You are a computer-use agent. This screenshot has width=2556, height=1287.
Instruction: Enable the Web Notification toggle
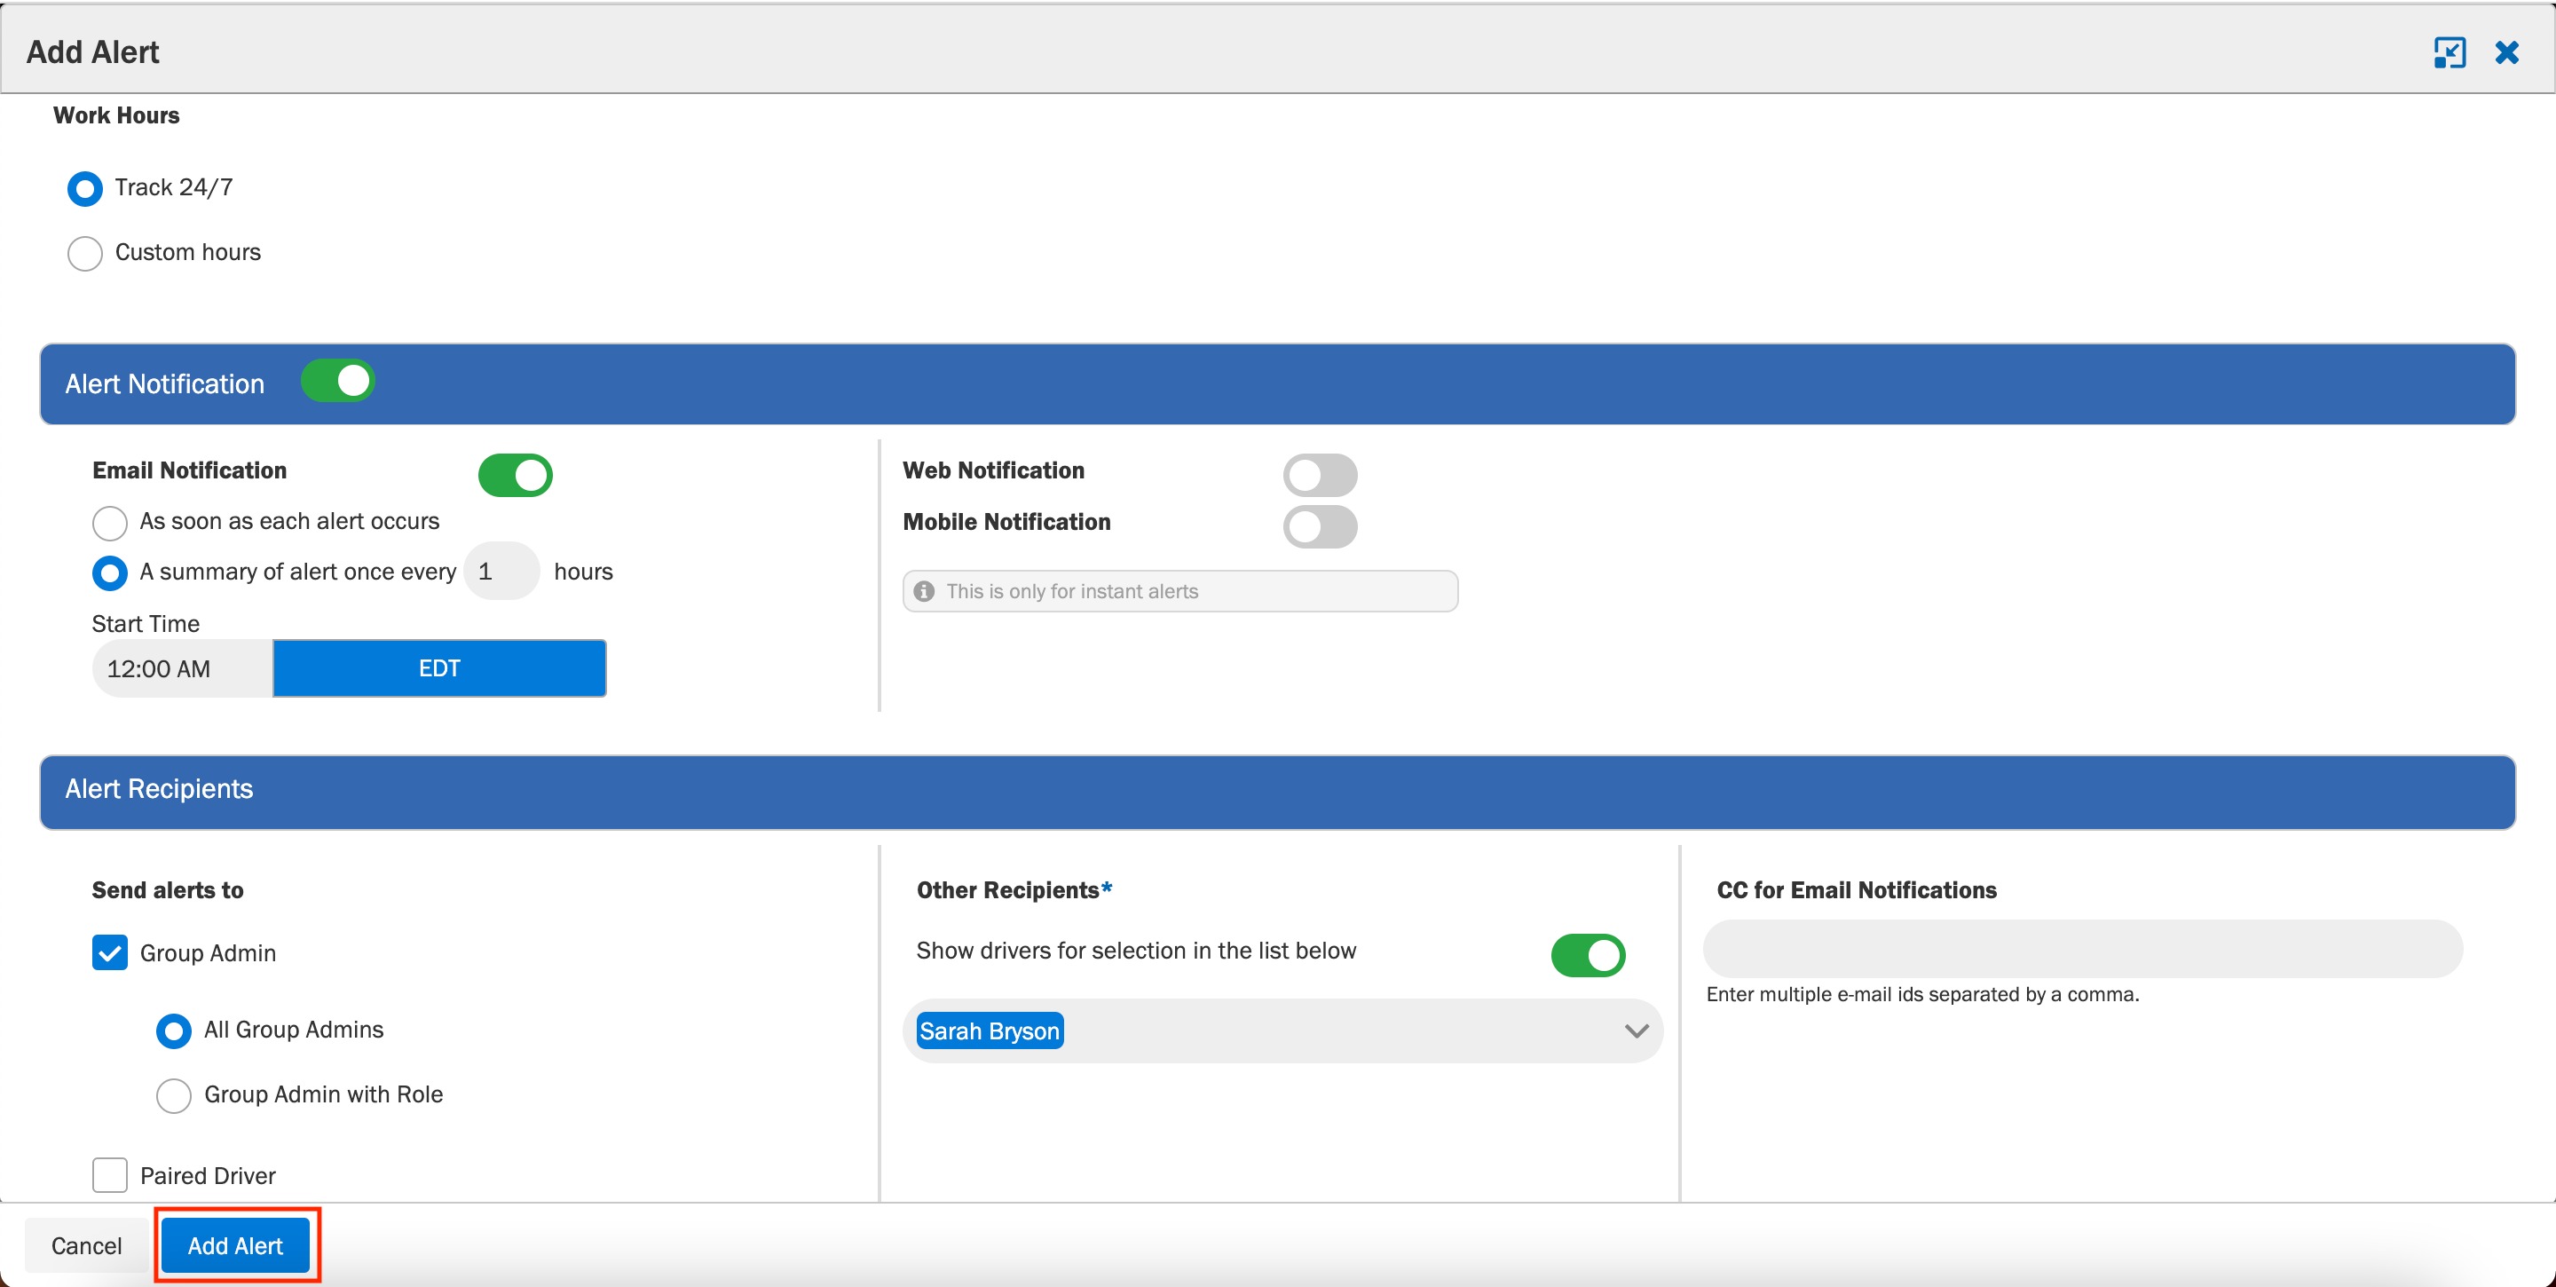pos(1320,476)
